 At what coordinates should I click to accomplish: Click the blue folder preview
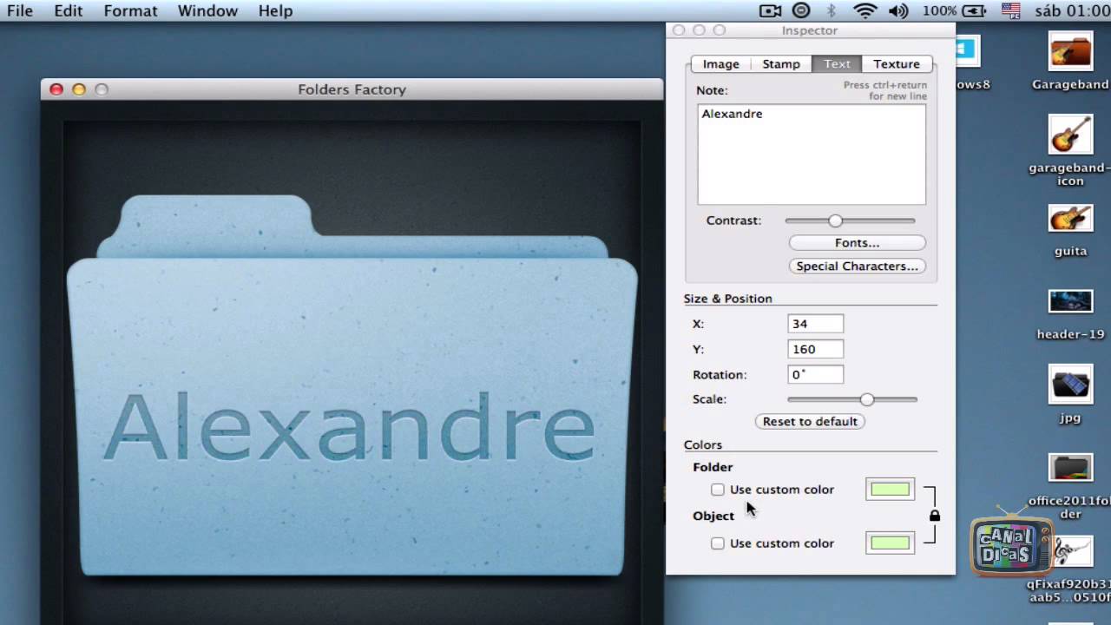[x=352, y=386]
